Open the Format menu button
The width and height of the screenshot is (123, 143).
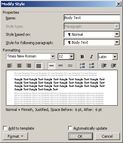15,136
